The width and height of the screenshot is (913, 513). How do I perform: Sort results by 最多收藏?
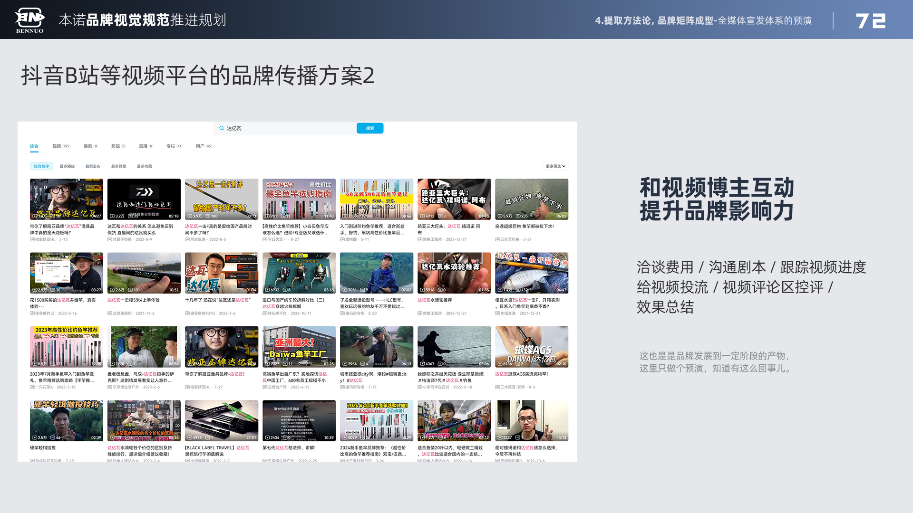click(x=144, y=166)
